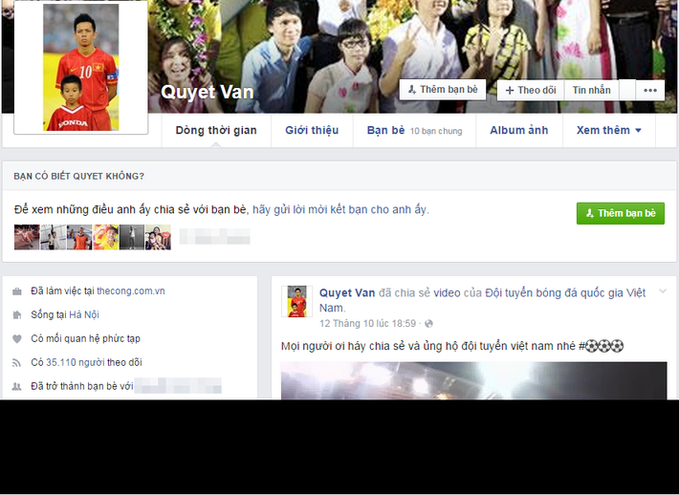Open the second mutual friend thumbnail
Viewport: 679px width, 495px height.
(x=54, y=237)
